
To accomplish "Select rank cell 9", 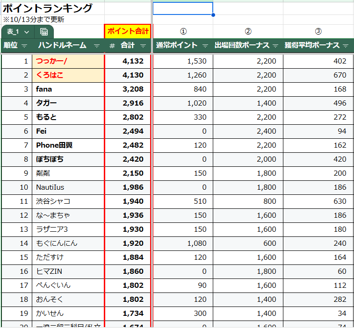I will tap(17, 173).
